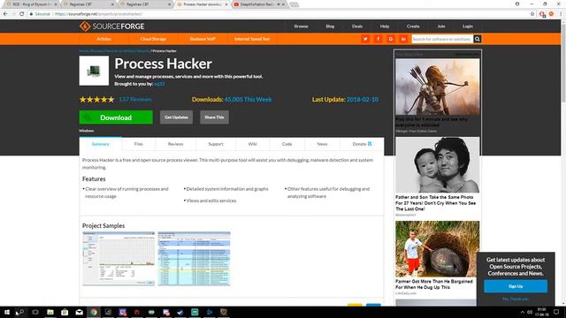Click the Share This button
This screenshot has height=318, width=566.
coord(214,117)
